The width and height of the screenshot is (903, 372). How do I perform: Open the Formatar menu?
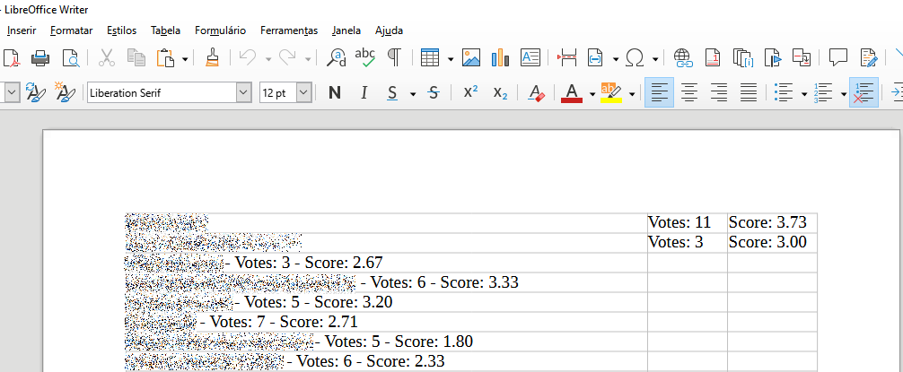coord(72,30)
